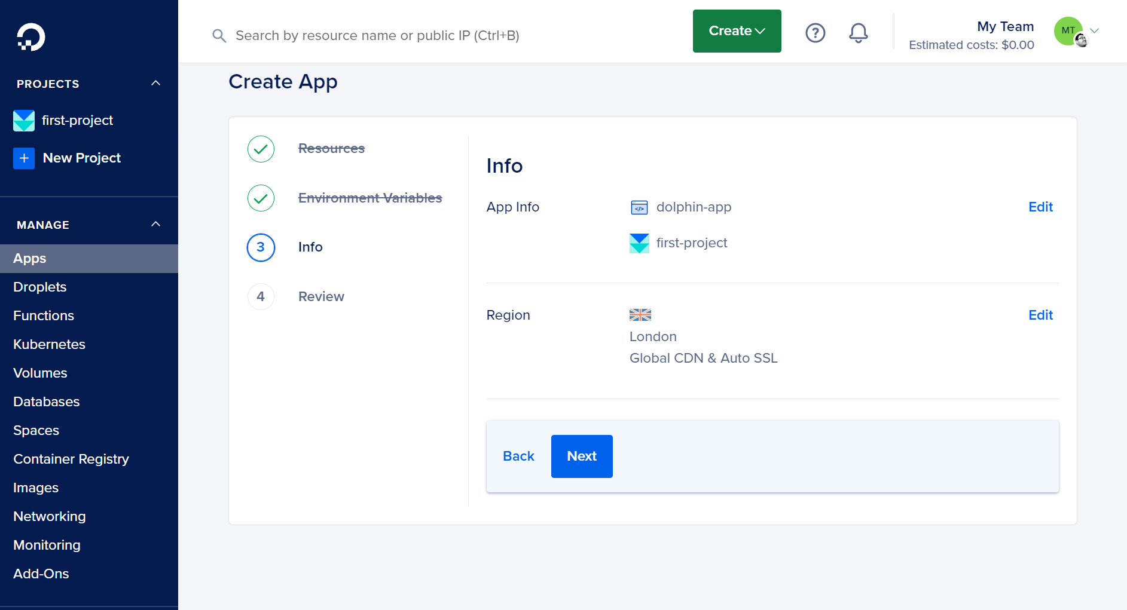Expand the account menu chevron
The image size is (1127, 610).
(x=1094, y=31)
